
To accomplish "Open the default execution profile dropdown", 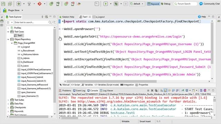I will (137, 4).
